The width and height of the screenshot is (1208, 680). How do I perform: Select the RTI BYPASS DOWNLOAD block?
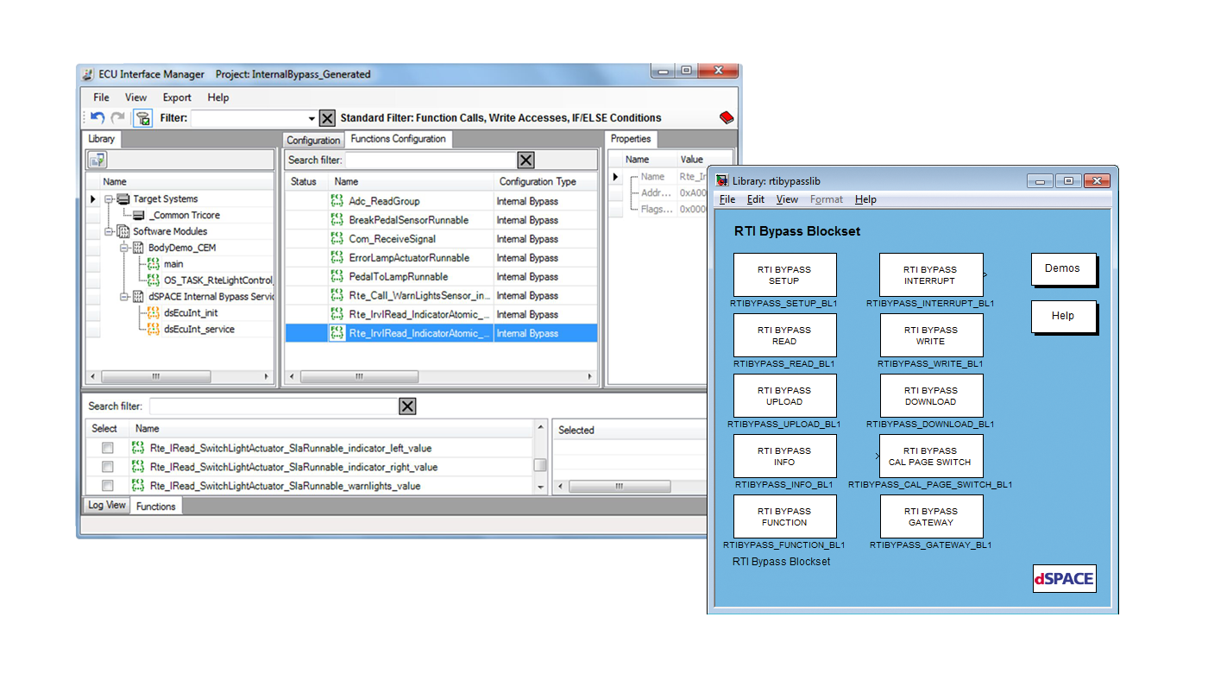[930, 396]
